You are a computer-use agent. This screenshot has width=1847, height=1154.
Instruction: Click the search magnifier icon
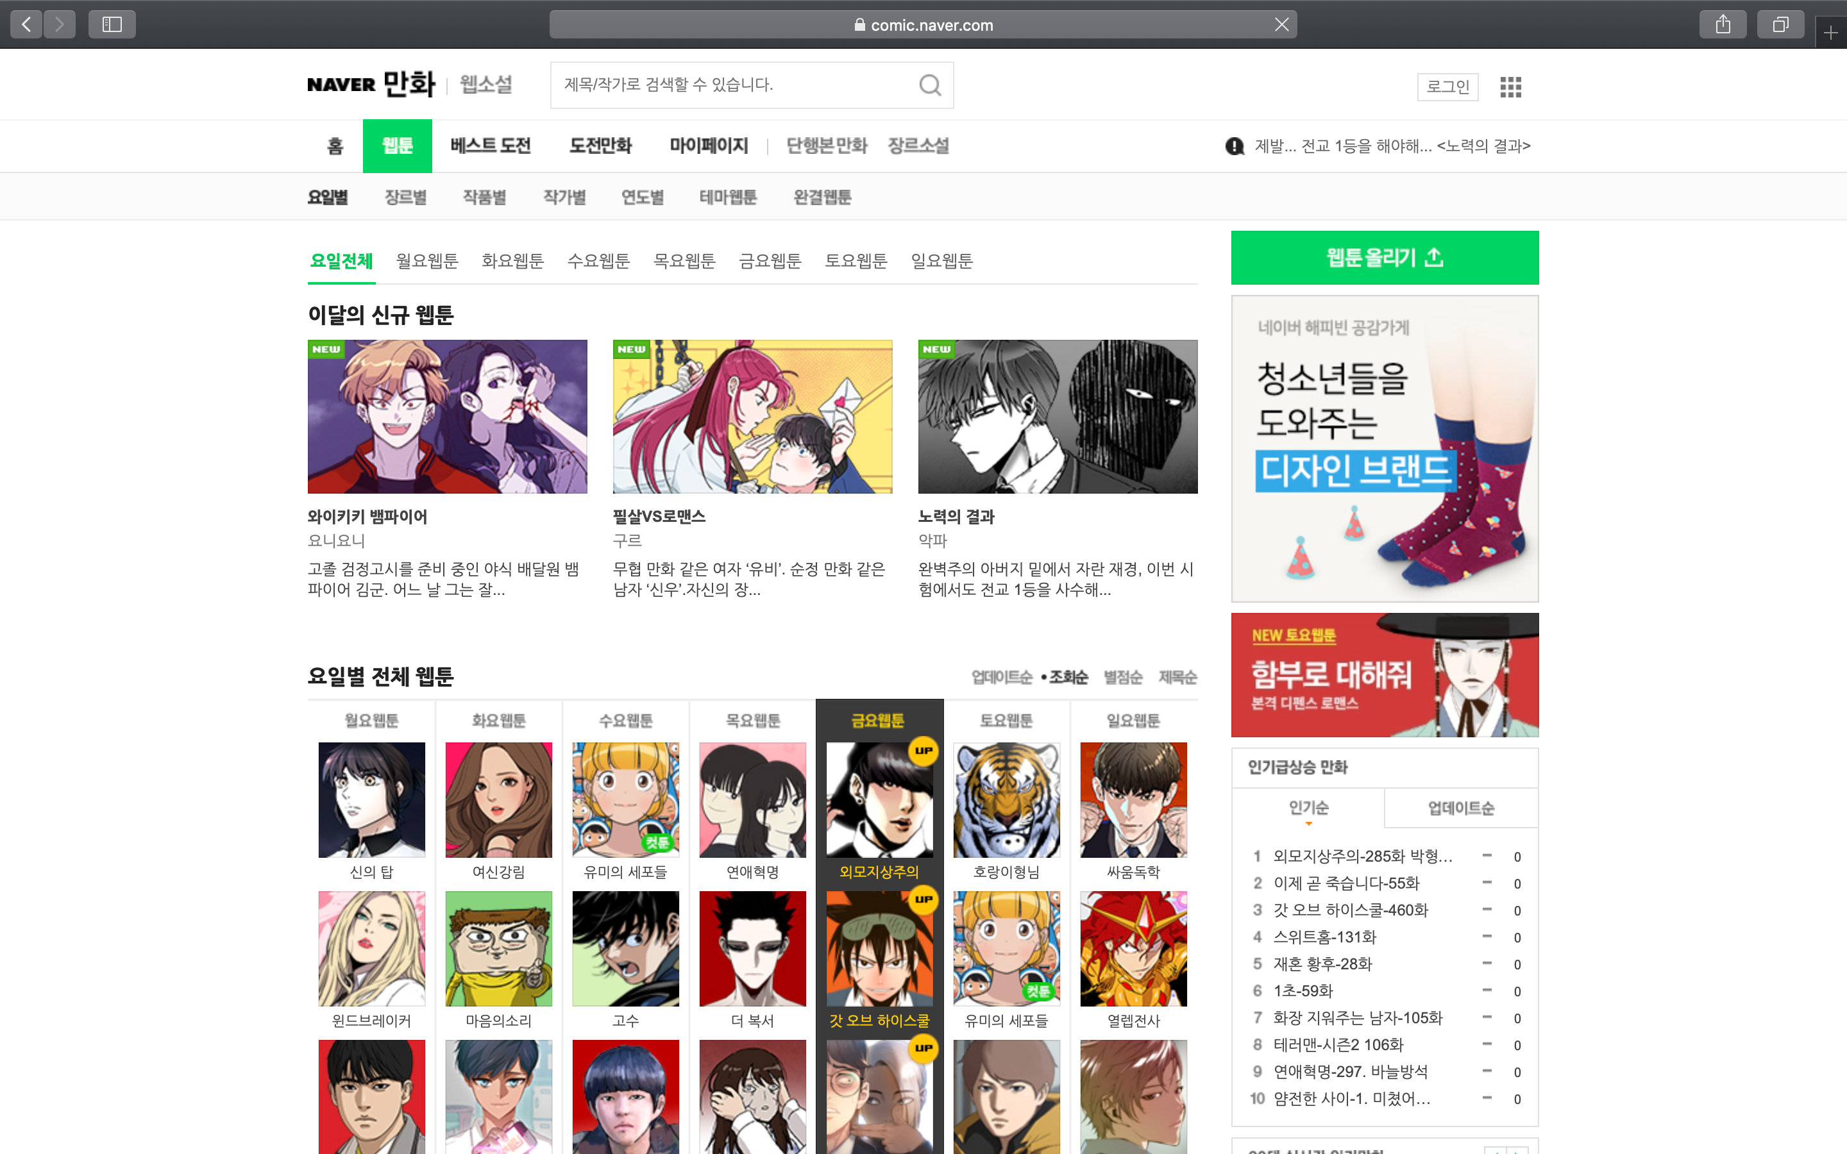tap(929, 85)
